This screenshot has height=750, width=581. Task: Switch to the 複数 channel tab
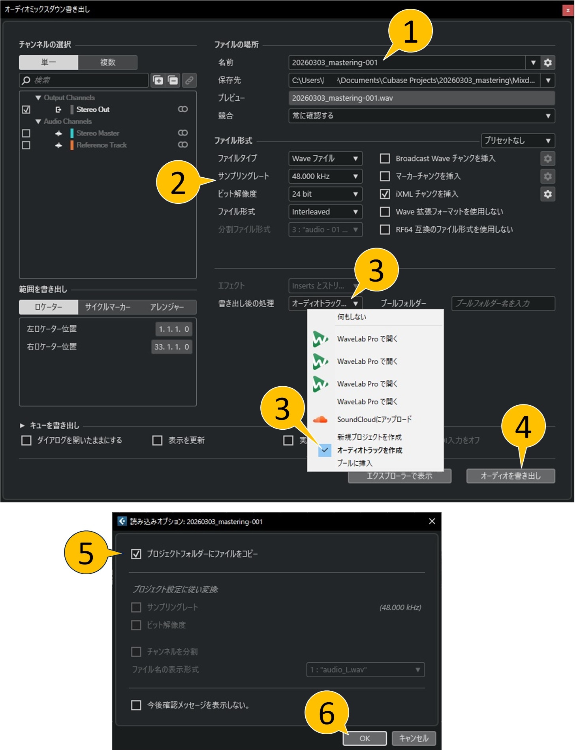pos(107,62)
